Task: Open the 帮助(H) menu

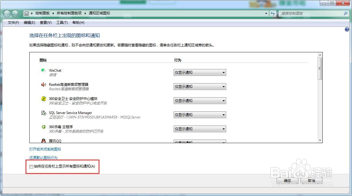Action: pos(78,23)
